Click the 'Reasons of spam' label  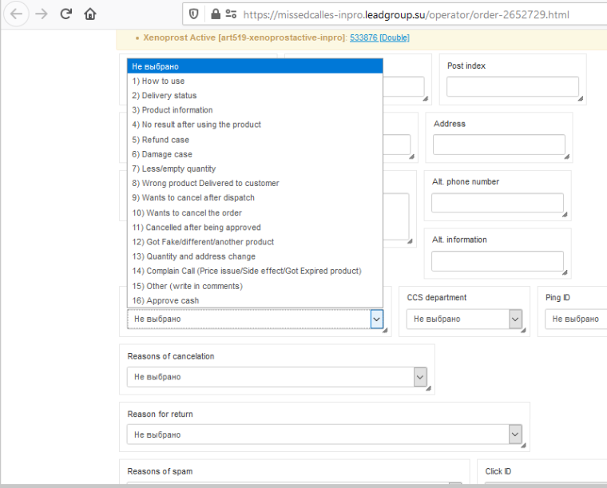pyautogui.click(x=160, y=471)
